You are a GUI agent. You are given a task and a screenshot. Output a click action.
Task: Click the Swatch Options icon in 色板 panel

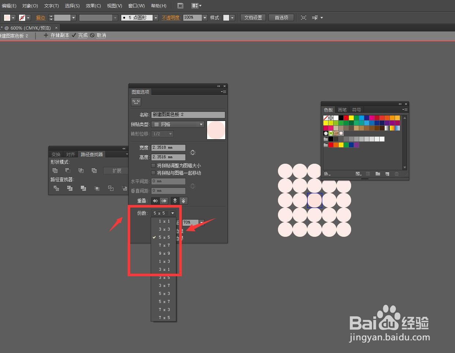368,174
